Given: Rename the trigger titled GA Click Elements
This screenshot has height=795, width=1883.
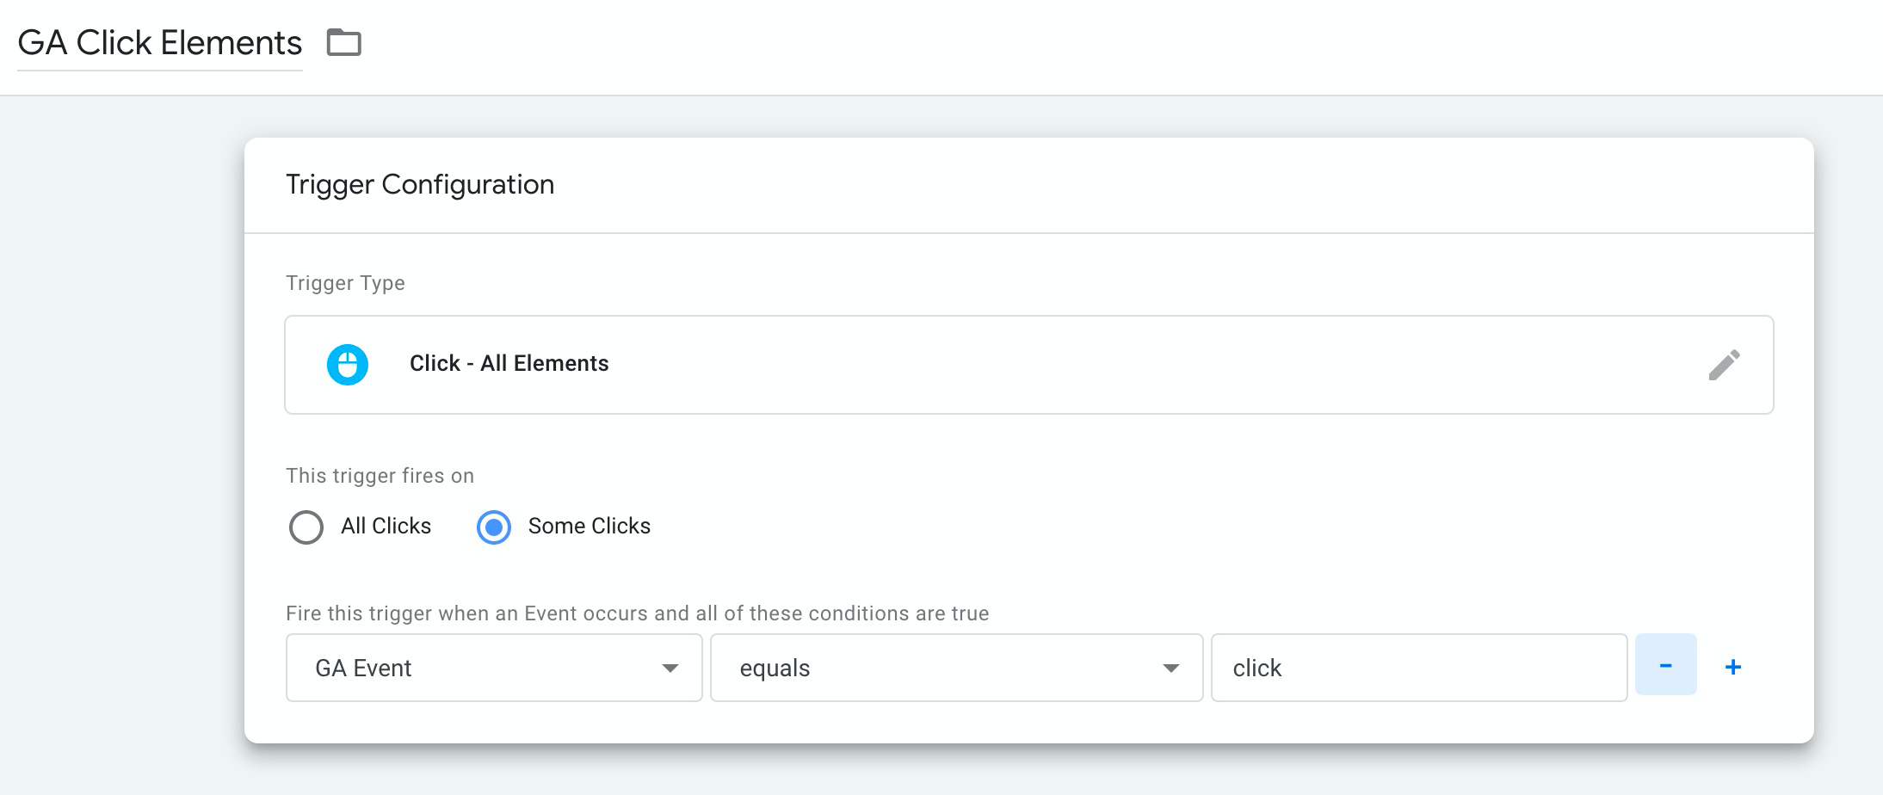Looking at the screenshot, I should coord(160,43).
